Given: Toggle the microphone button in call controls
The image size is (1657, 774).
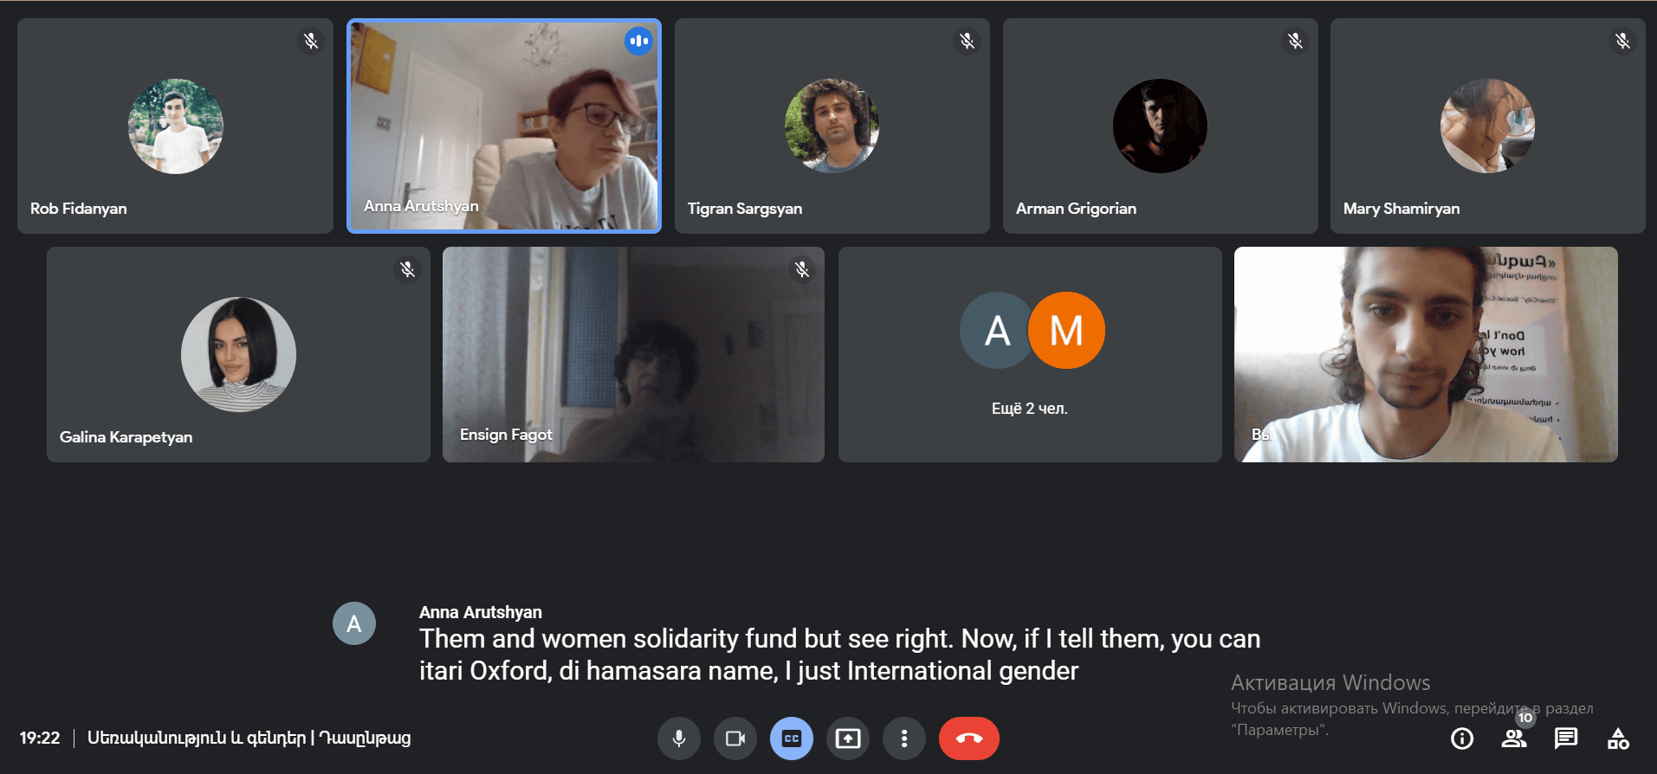Looking at the screenshot, I should click(x=679, y=739).
